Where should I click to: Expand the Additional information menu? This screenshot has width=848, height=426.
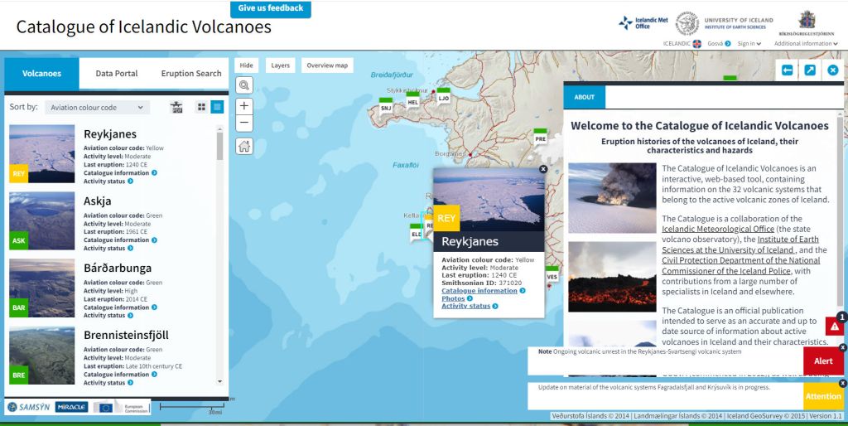806,44
